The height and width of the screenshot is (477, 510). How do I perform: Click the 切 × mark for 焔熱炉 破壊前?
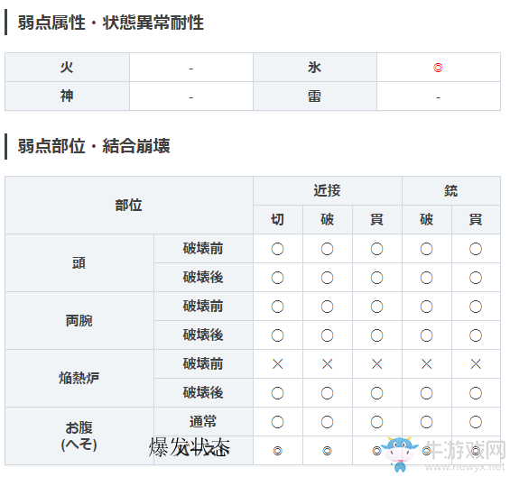tap(277, 364)
